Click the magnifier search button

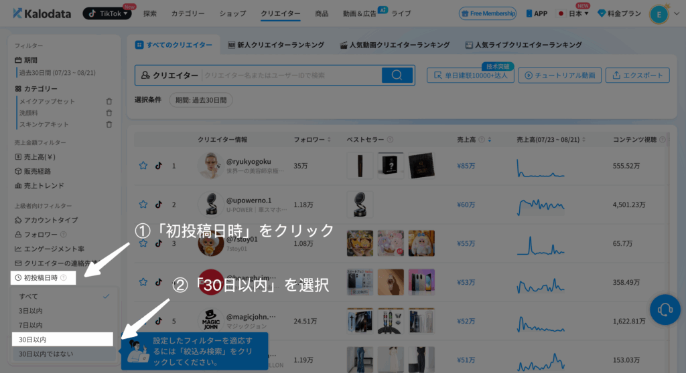click(397, 75)
